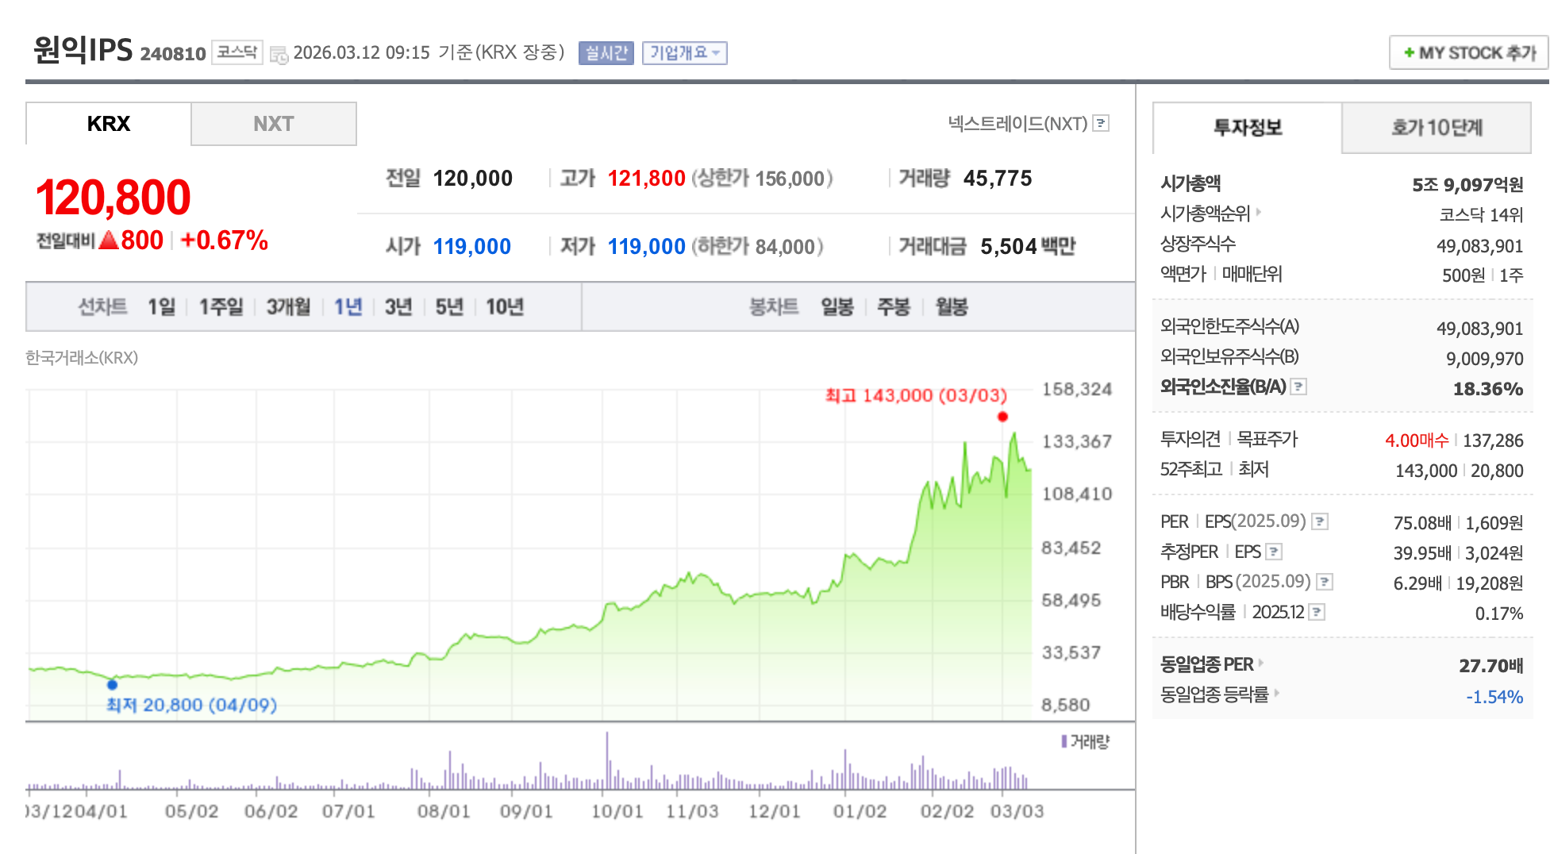This screenshot has width=1554, height=854.
Task: Click 시가총액 value 5조 9,097억원
Action: [x=1467, y=185]
